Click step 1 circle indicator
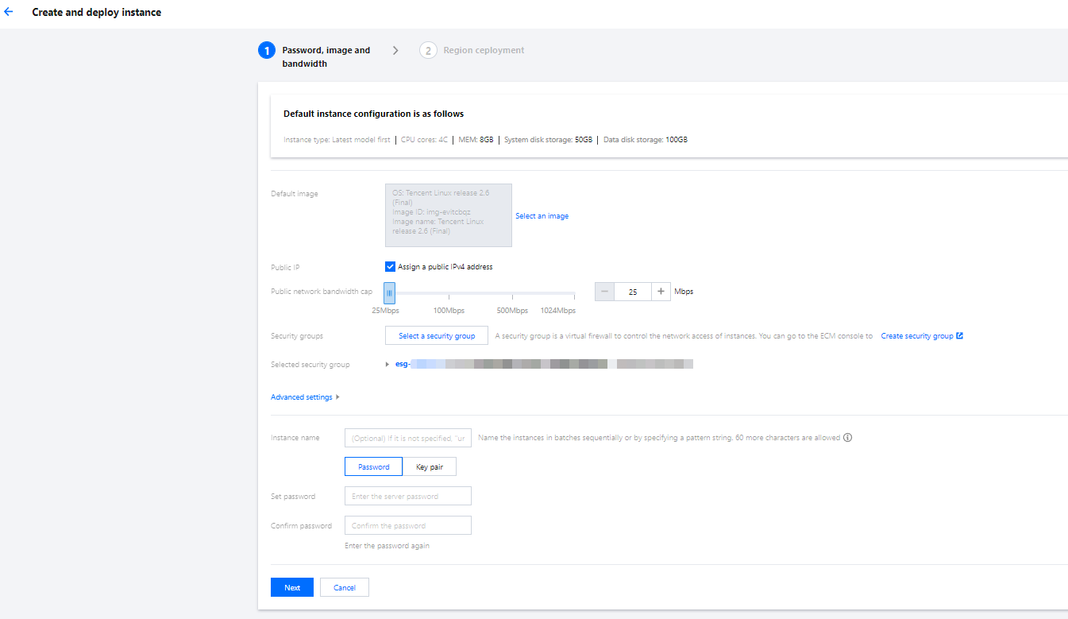1068x619 pixels. (x=267, y=51)
